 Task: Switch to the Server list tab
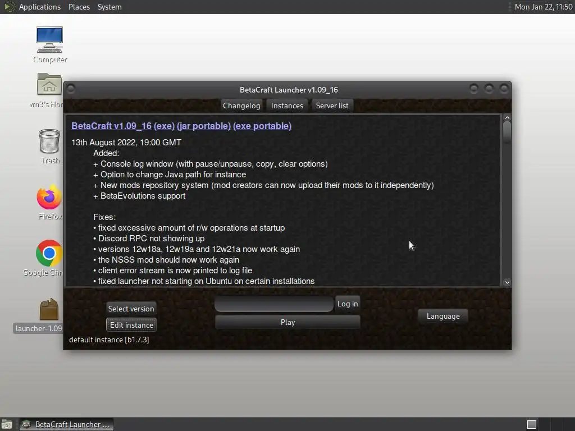coord(332,106)
